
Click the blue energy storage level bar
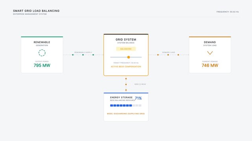coord(126,105)
